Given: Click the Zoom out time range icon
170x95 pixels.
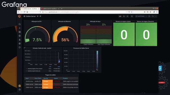Looking at the screenshot, I should [149, 16].
